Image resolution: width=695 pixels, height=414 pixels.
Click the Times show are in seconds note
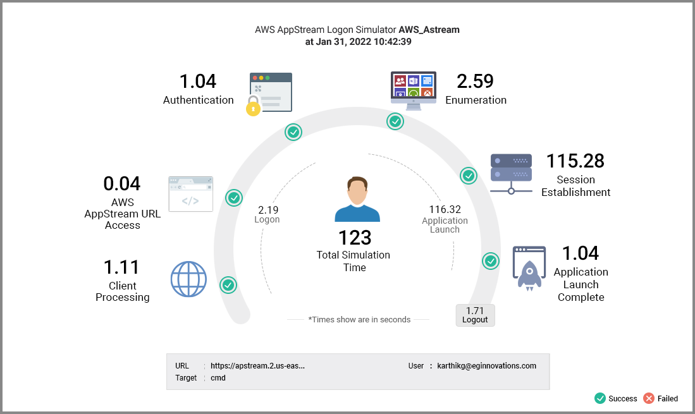359,320
